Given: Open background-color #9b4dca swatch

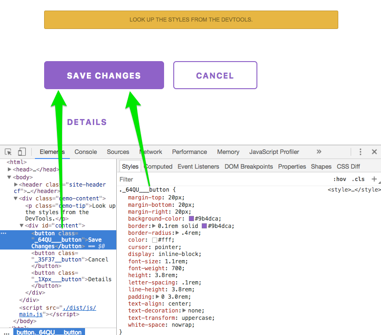Looking at the screenshot, I should (x=191, y=219).
